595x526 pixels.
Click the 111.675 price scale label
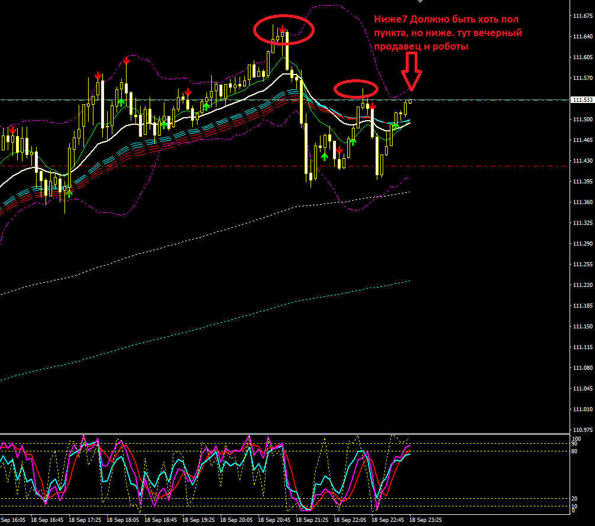point(583,16)
